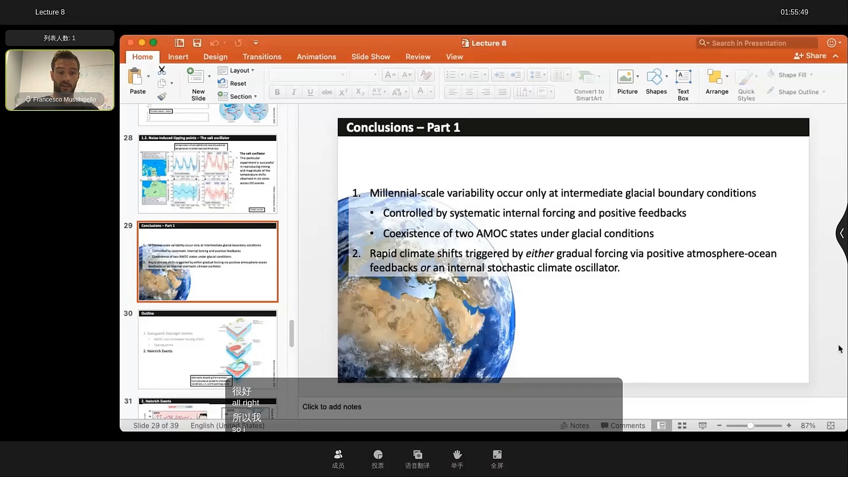Screen dimensions: 848x477
Task: Open Comments from status bar
Action: click(623, 425)
